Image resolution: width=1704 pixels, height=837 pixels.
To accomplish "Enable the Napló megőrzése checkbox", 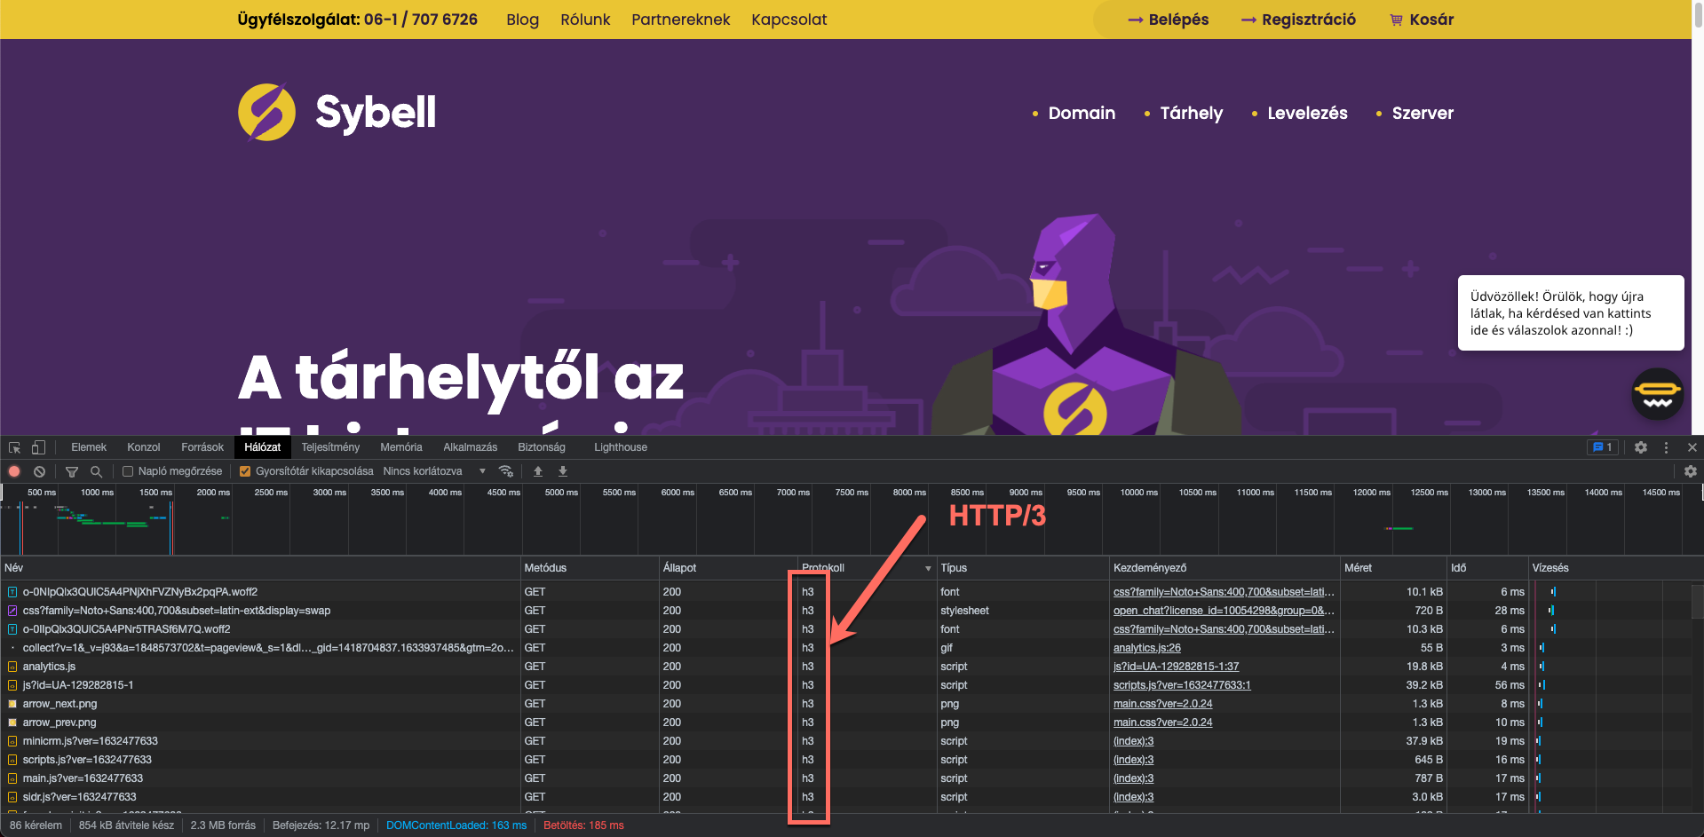I will [128, 471].
